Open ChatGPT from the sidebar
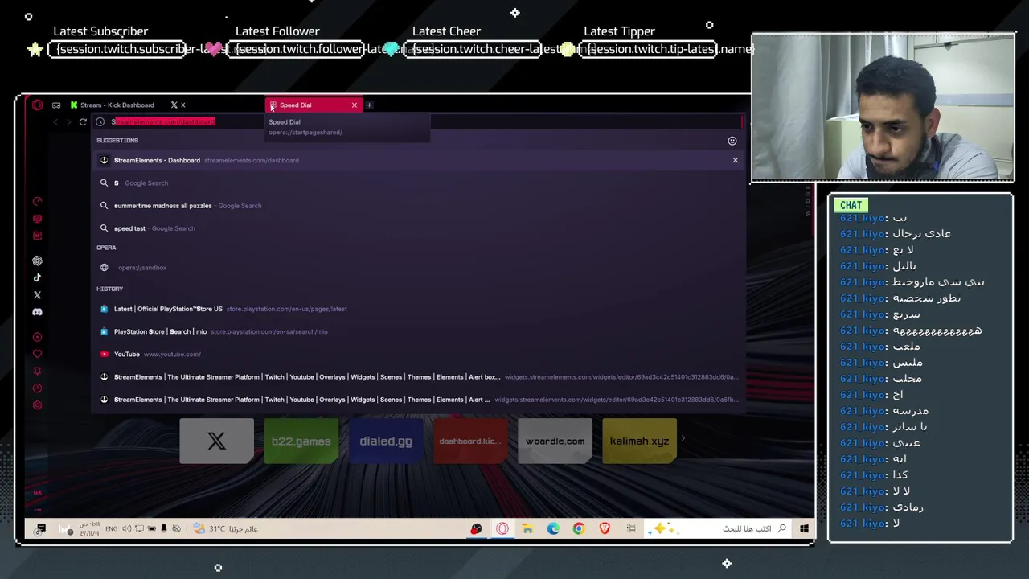The width and height of the screenshot is (1029, 579). coord(37,261)
